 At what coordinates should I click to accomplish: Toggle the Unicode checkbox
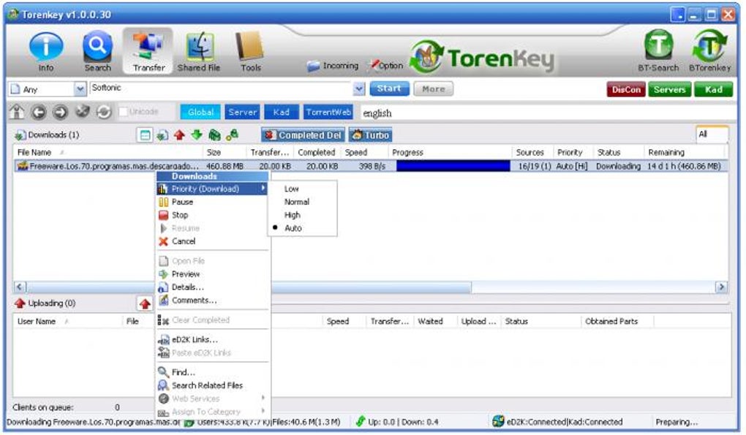(x=123, y=112)
